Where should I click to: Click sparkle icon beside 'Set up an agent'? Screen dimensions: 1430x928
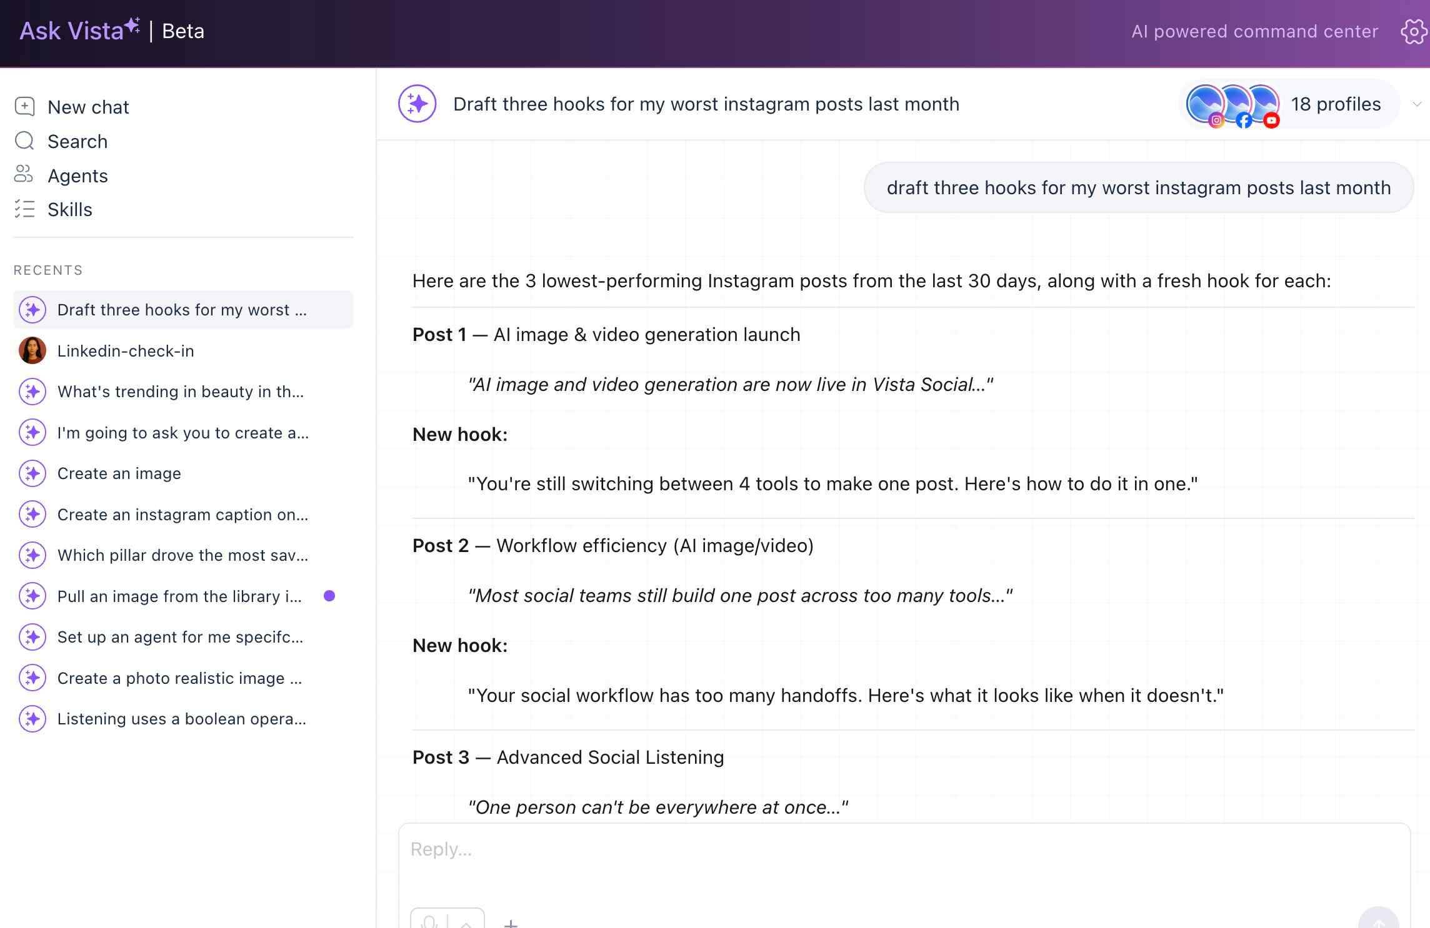pyautogui.click(x=32, y=637)
